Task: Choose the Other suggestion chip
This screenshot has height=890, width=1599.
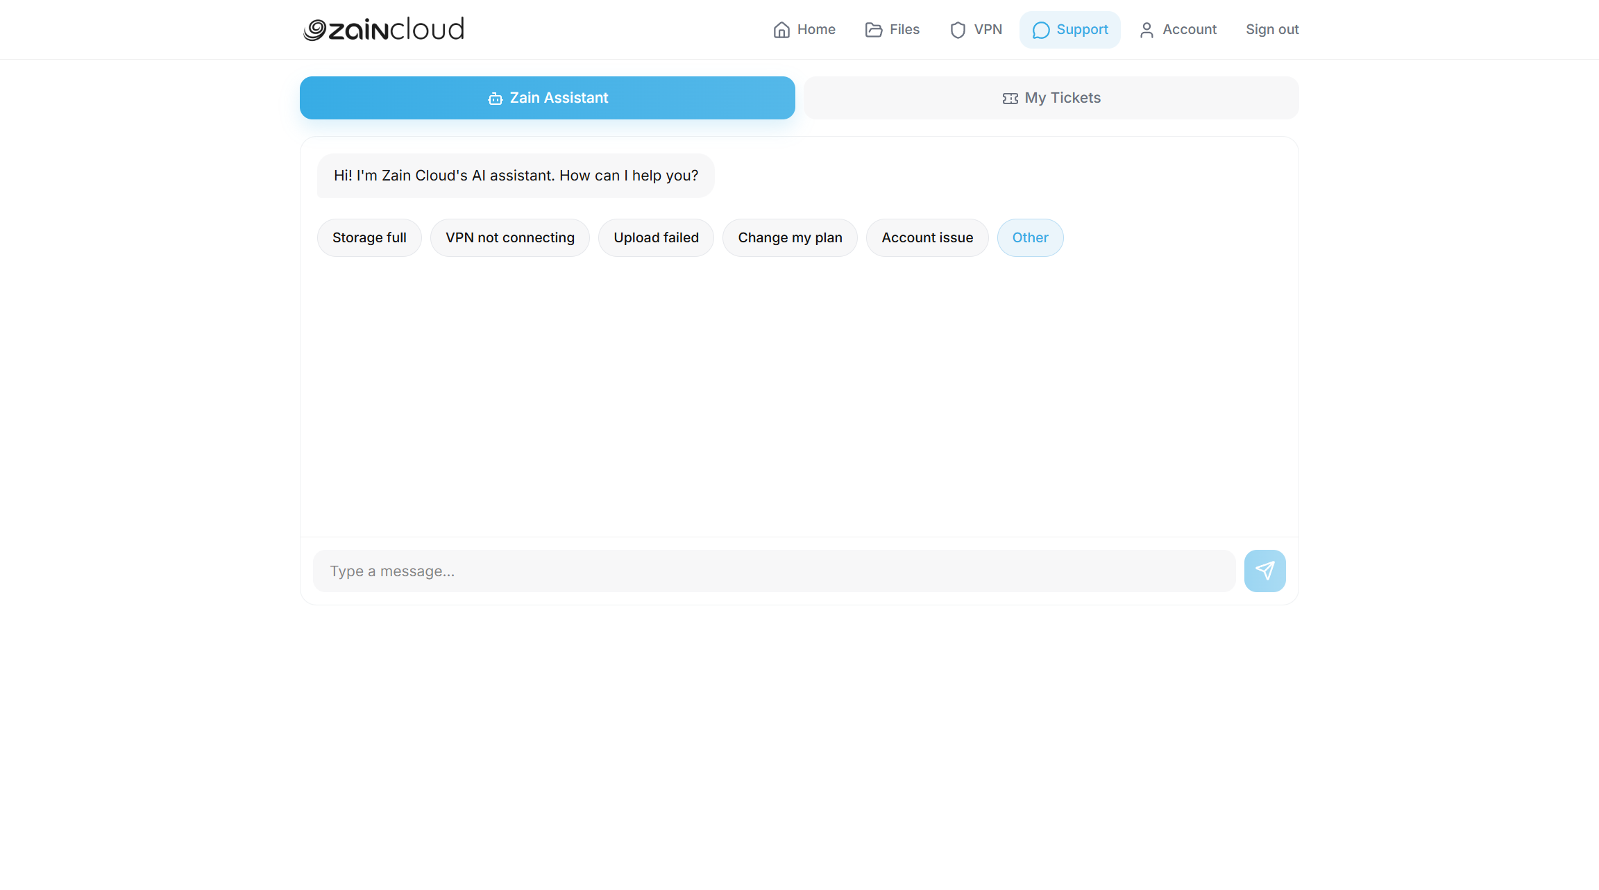Action: coord(1030,237)
